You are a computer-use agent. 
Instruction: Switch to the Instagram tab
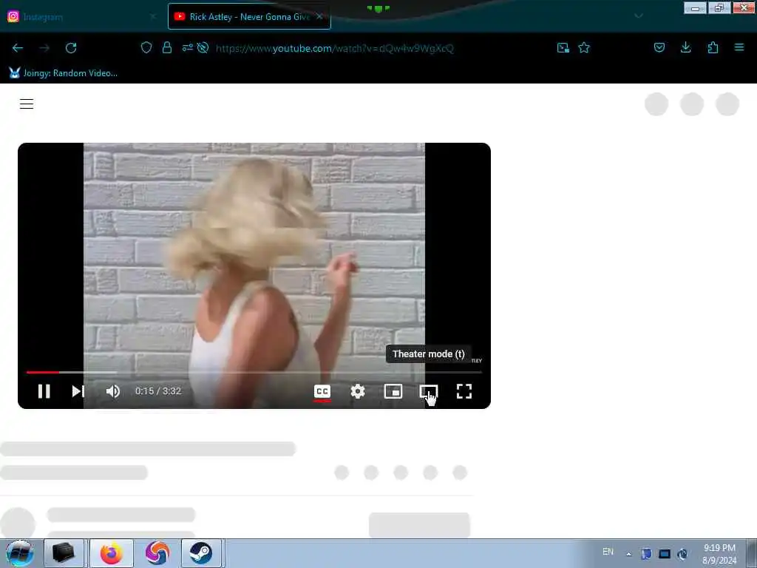point(82,16)
